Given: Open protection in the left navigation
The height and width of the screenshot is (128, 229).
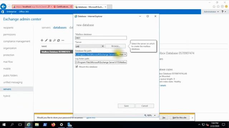Looking at the screenshot, I should (x=9, y=55).
